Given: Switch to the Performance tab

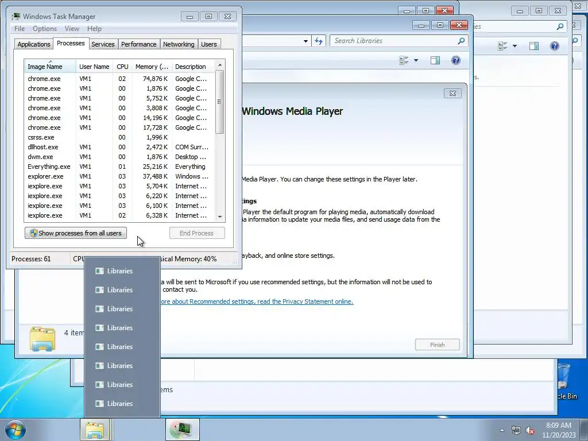Looking at the screenshot, I should [138, 44].
